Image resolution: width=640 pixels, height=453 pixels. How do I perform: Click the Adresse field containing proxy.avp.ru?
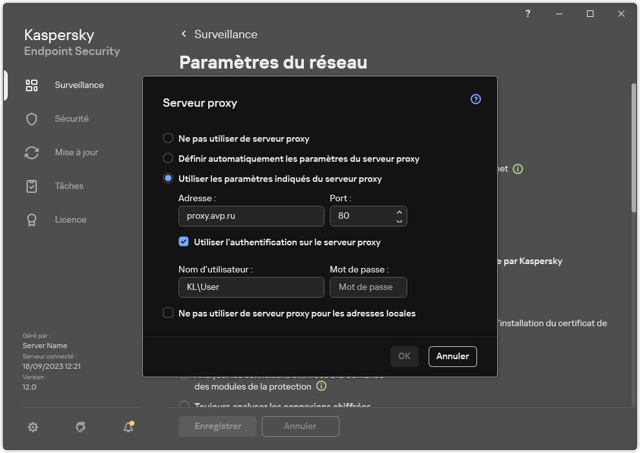click(251, 215)
